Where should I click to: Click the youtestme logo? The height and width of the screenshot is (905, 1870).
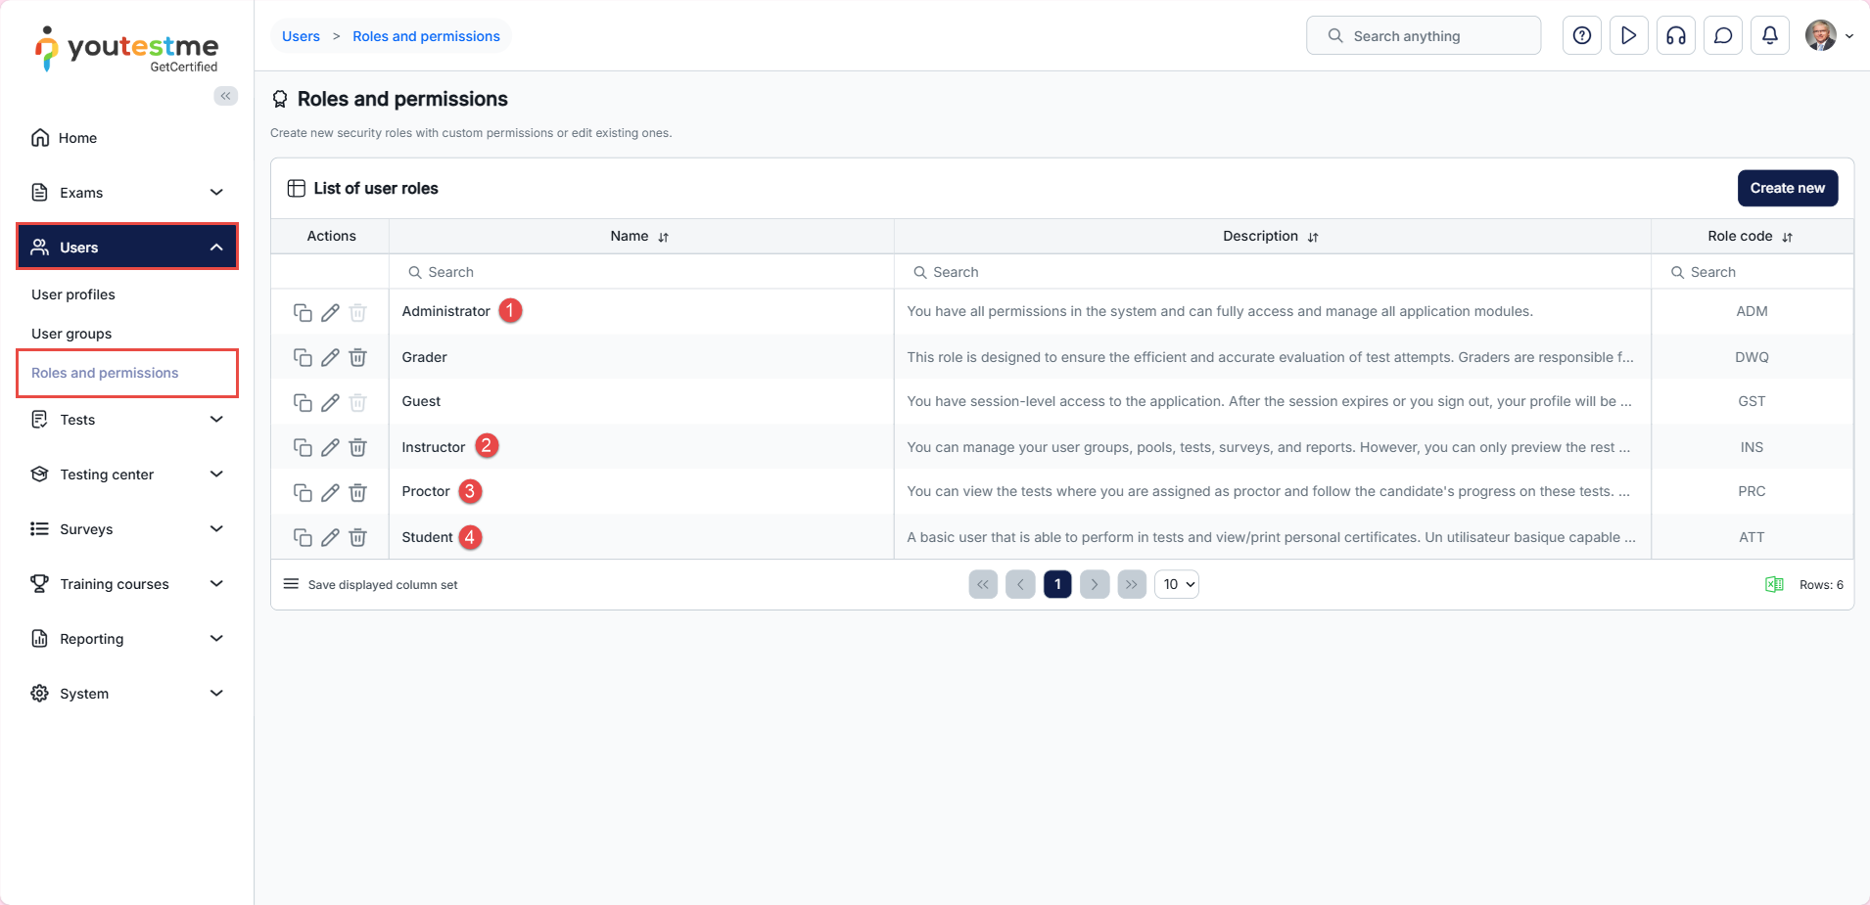(x=127, y=50)
